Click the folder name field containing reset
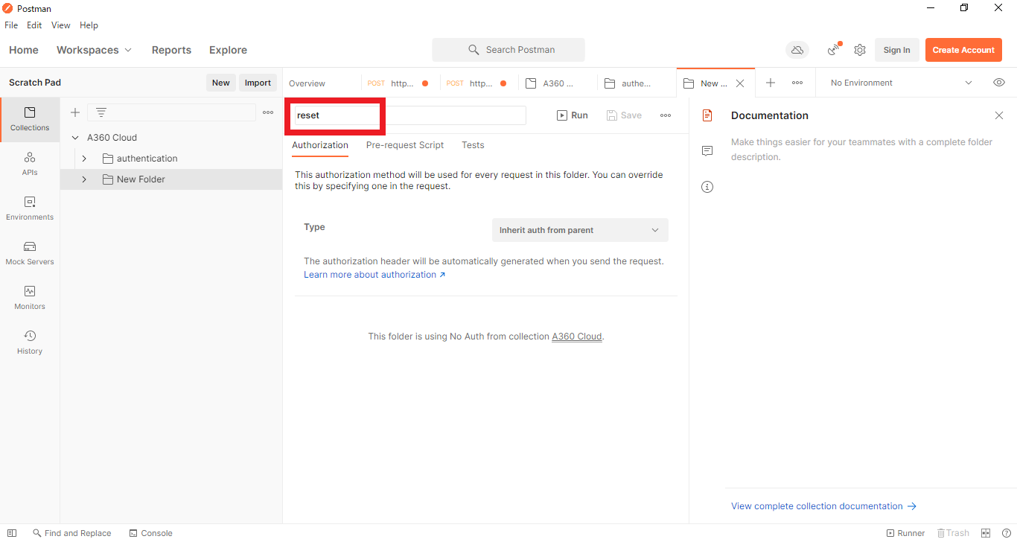Viewport: 1017px width, 542px height. point(410,115)
